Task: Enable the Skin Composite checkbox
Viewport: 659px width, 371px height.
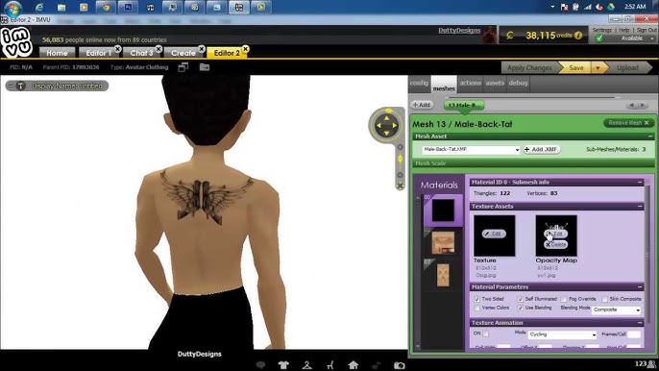Action: tap(604, 299)
